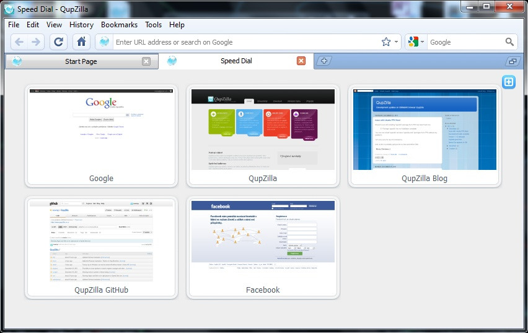Go forward with the forward arrow button
The image size is (528, 333).
[36, 42]
